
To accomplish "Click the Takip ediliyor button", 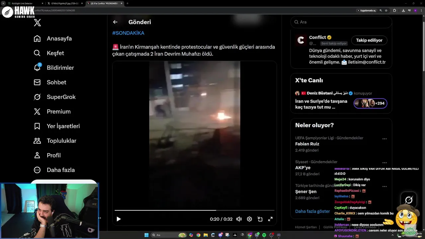I will [369, 40].
